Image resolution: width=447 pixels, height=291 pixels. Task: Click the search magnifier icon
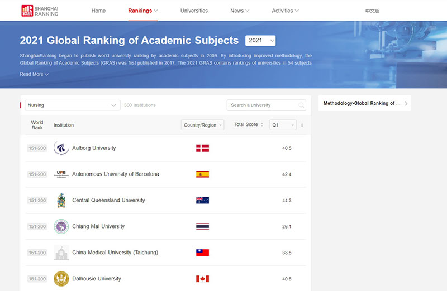[x=301, y=105]
